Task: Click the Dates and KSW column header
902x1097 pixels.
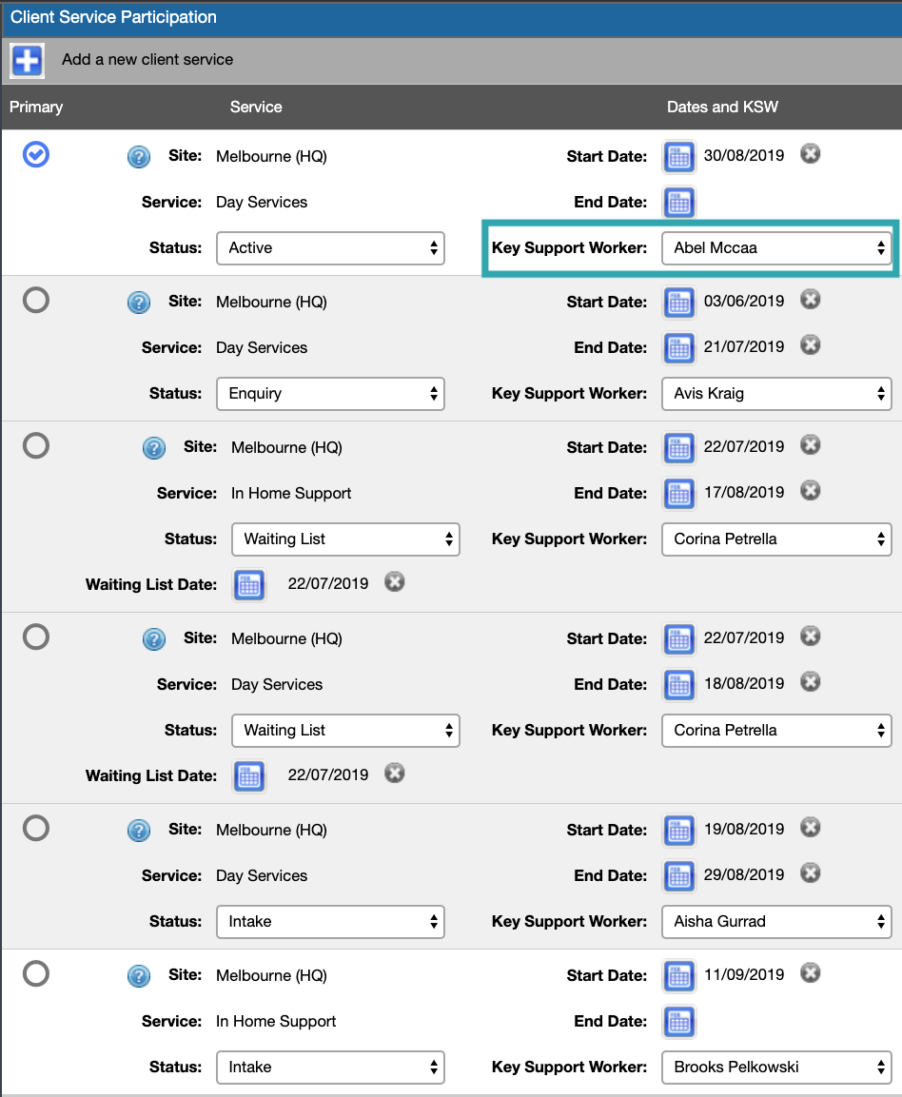Action: (722, 107)
